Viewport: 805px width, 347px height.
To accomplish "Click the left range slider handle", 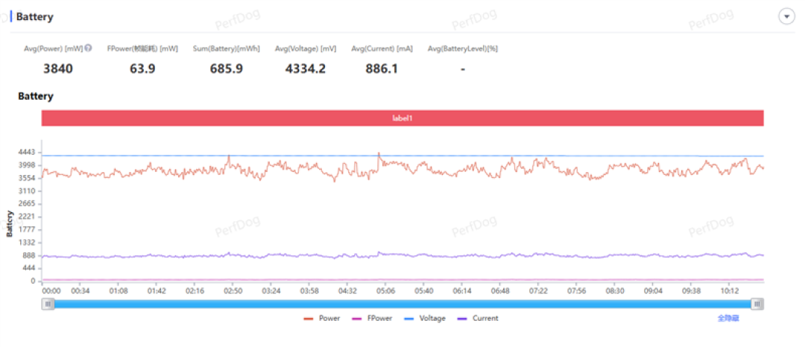I will point(48,304).
